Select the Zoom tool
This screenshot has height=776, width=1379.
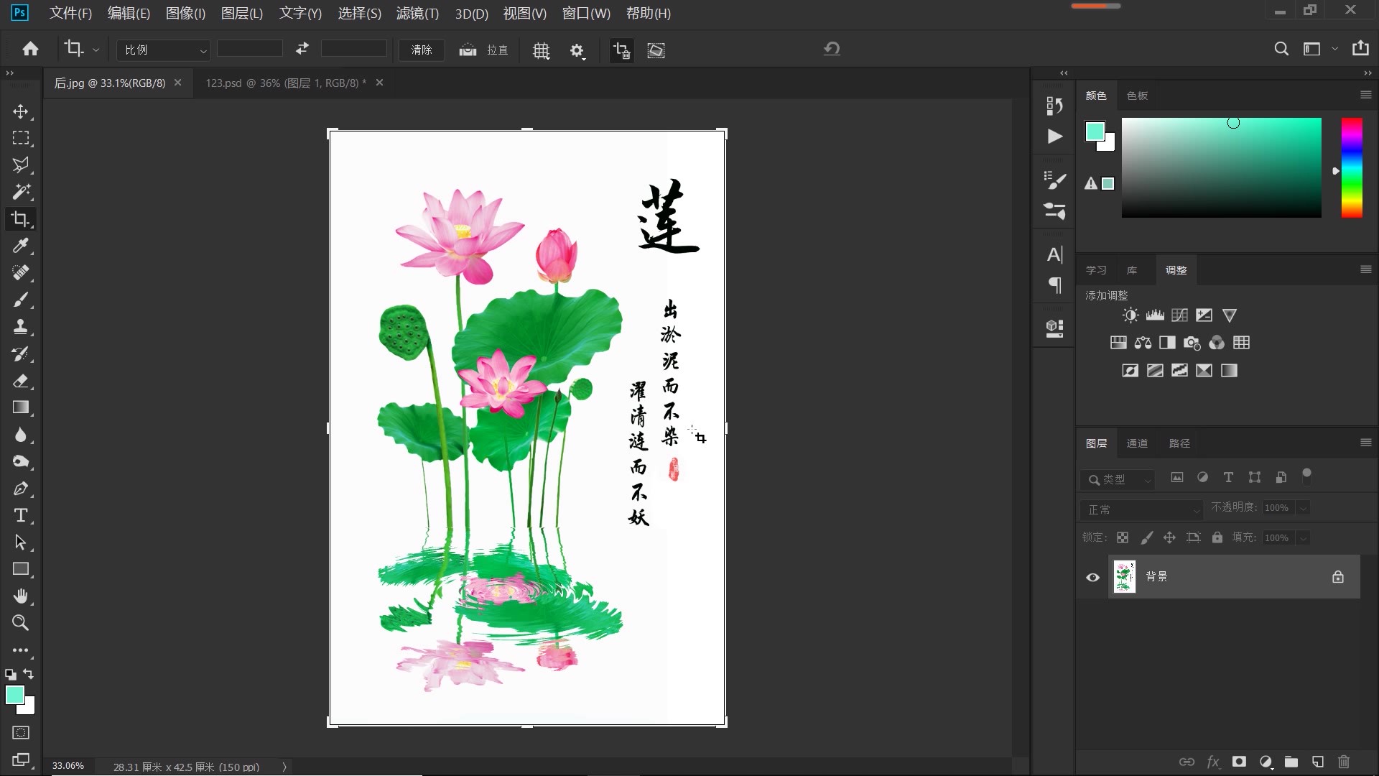tap(21, 623)
